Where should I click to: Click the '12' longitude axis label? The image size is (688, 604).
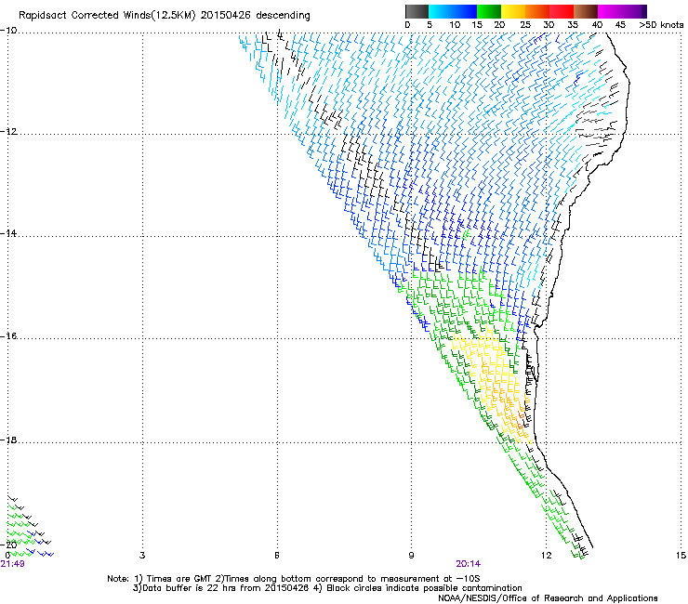point(546,556)
